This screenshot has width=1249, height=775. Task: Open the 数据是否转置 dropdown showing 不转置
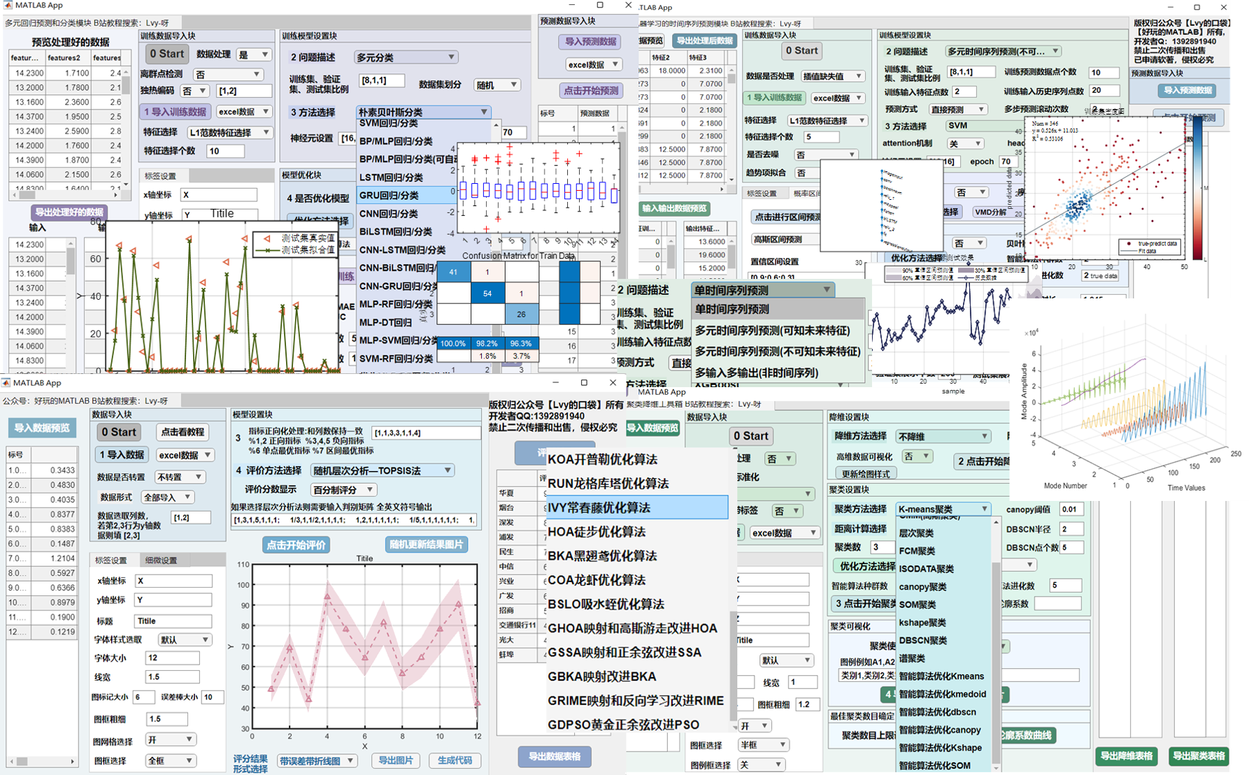180,477
